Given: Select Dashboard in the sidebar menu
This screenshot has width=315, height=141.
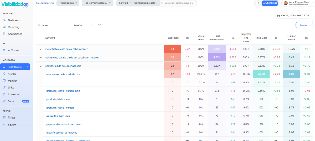Looking at the screenshot, I should (x=14, y=20).
